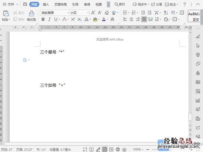Increase paragraph indent
203x152 pixels.
point(149,13)
